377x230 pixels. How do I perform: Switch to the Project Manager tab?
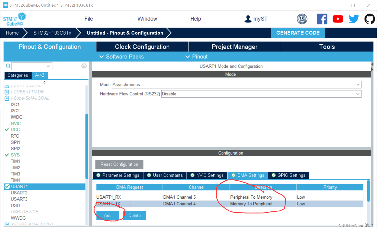coord(235,47)
